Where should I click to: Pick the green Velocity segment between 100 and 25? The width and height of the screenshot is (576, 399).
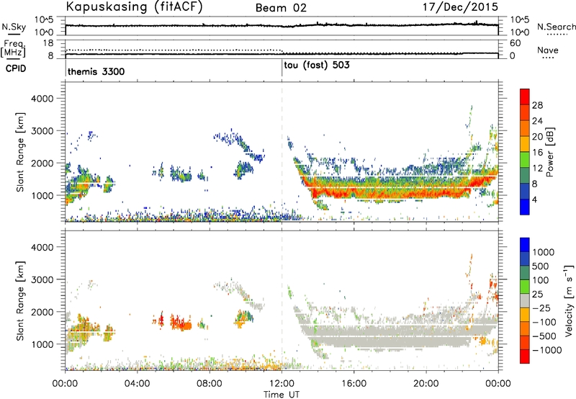pos(525,287)
